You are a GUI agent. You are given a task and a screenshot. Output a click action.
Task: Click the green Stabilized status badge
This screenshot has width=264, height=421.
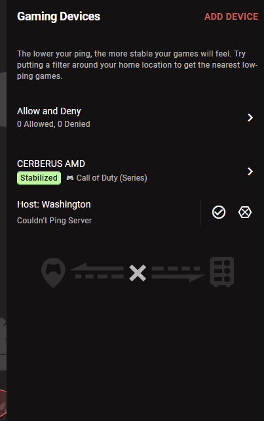click(x=39, y=178)
